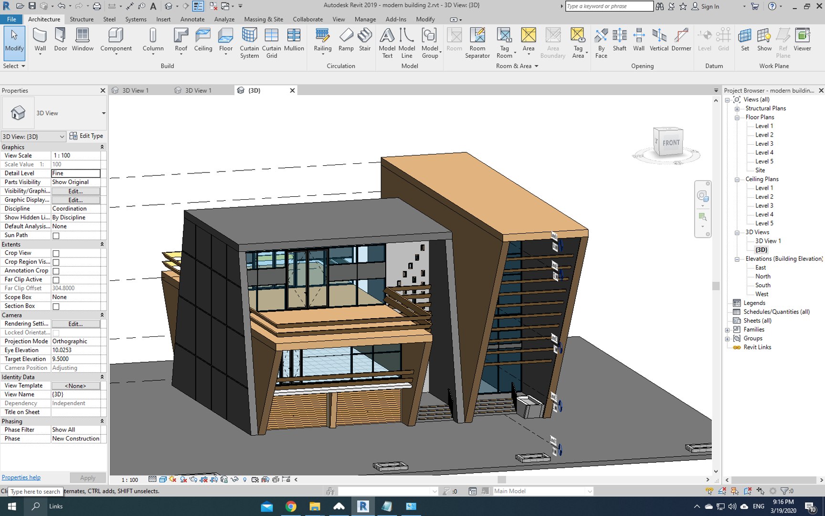Expand the Structural Plans tree node
Viewport: 825px width, 516px height.
[737, 109]
